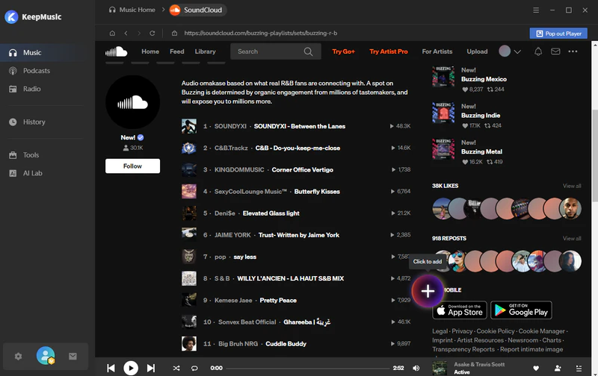The image size is (598, 376).
Task: Open the App Store download badge
Action: coord(460,310)
